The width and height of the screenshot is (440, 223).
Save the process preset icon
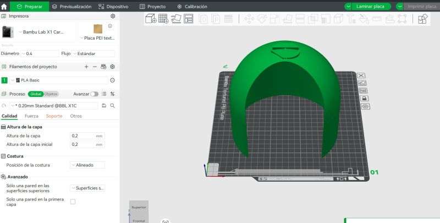(x=104, y=106)
